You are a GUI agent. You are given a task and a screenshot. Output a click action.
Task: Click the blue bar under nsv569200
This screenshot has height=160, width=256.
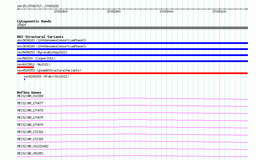pyautogui.click(x=132, y=61)
